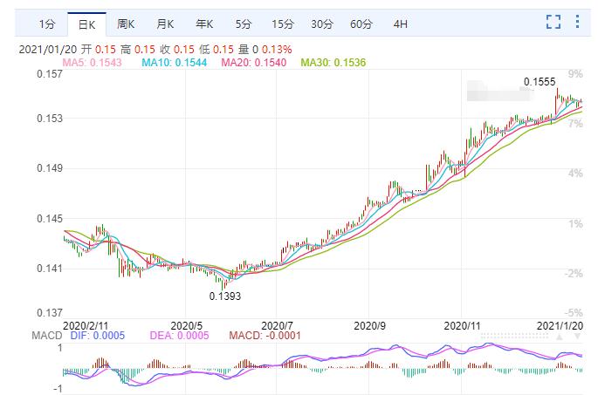Select the 日K daily chart tab
The image size is (598, 395).
pos(86,24)
